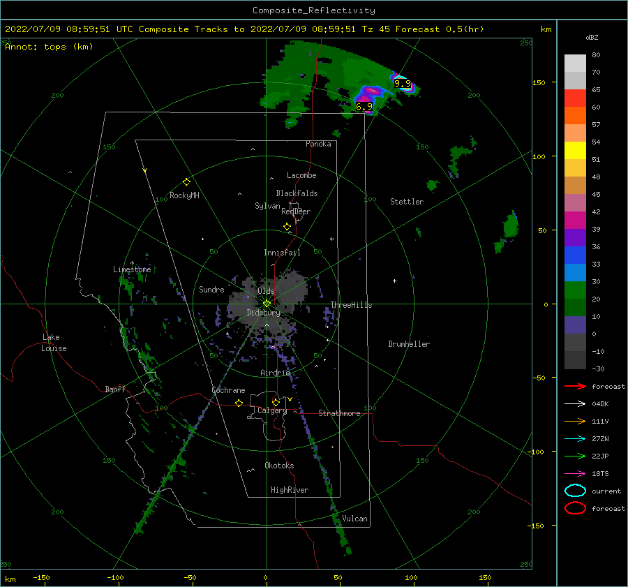
Task: Click the orange 60 dBZ color swatch
Action: [x=575, y=116]
